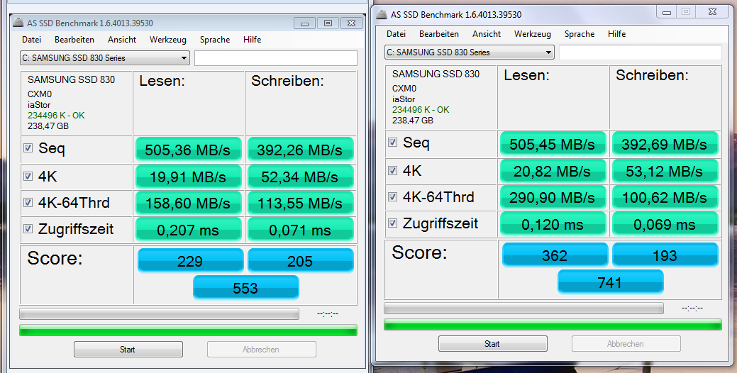Click the 113,55 MB/s 4K-64Thrd write result
Screen dimensions: 737x373
[x=300, y=204]
